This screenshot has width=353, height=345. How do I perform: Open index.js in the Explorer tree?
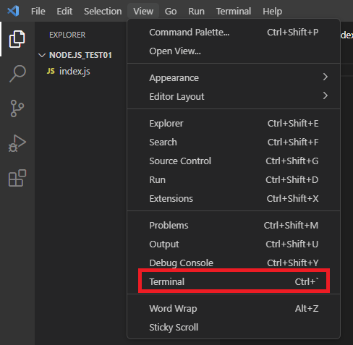[75, 71]
